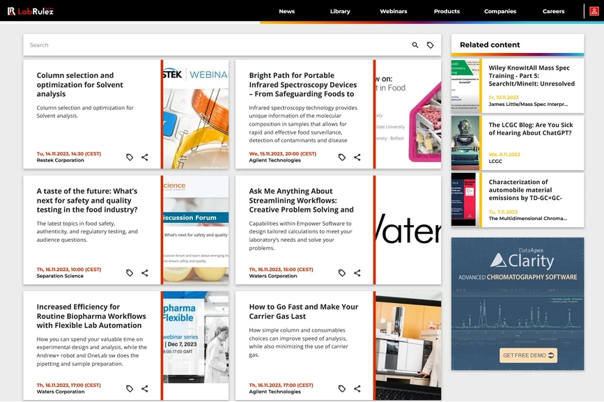604x402 pixels.
Task: Open the News menu
Action: point(286,11)
